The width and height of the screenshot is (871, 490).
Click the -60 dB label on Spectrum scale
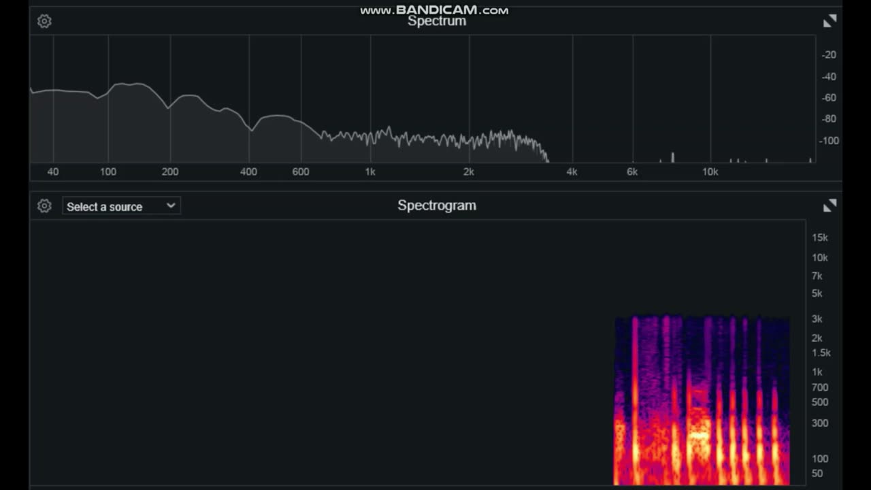(x=829, y=97)
